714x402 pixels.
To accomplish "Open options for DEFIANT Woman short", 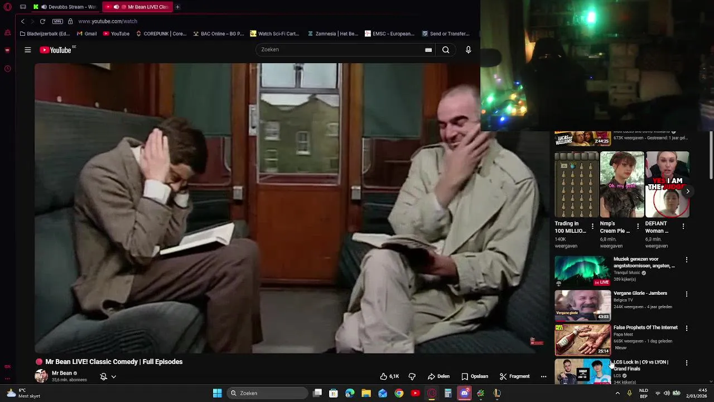I will [683, 226].
